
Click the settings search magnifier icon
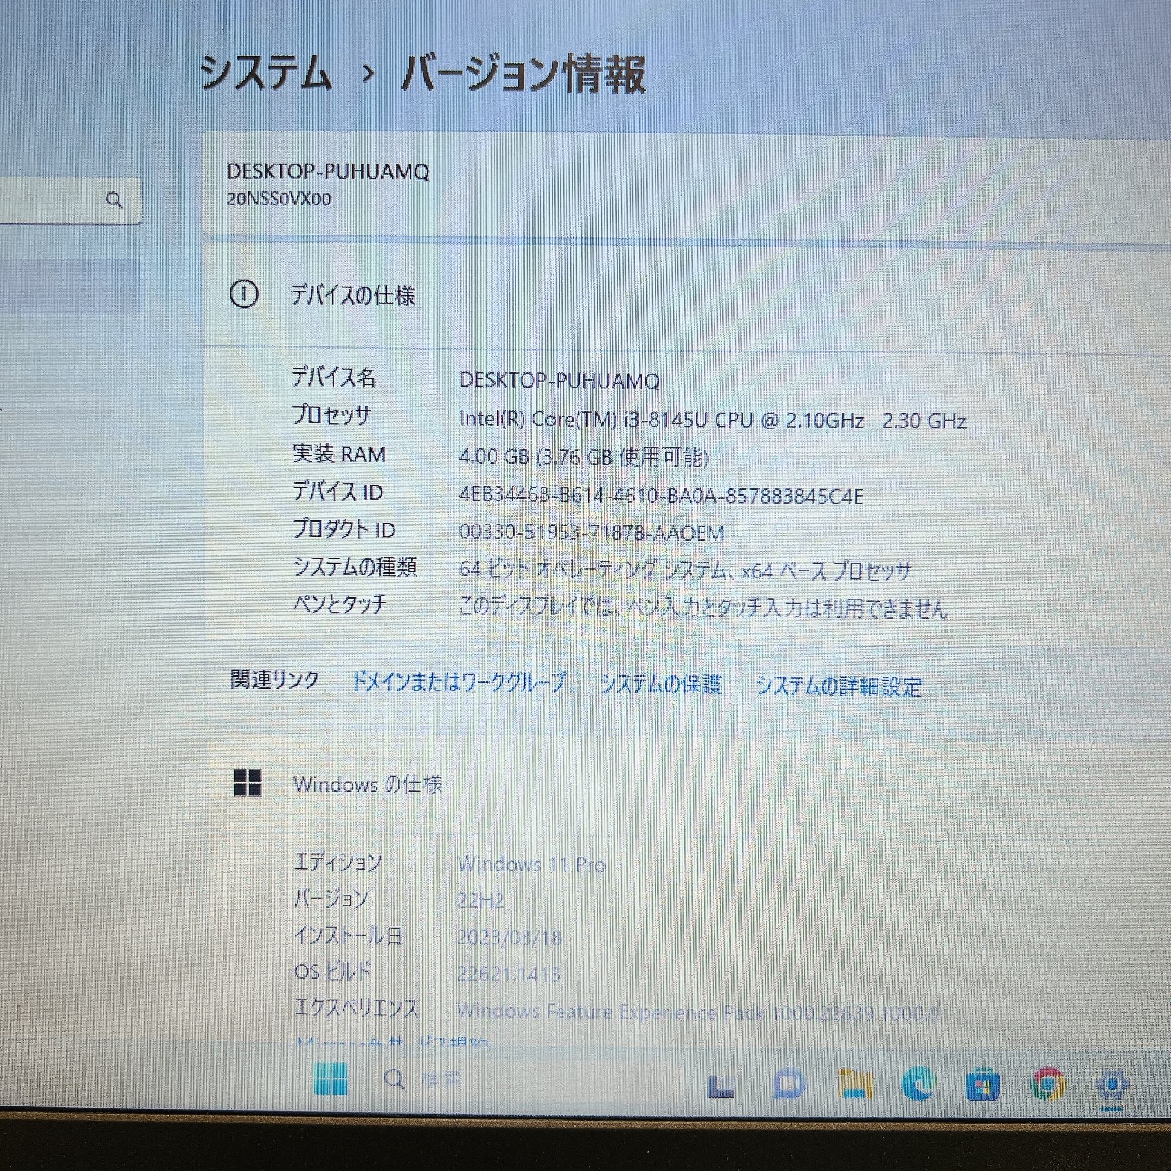pyautogui.click(x=114, y=200)
